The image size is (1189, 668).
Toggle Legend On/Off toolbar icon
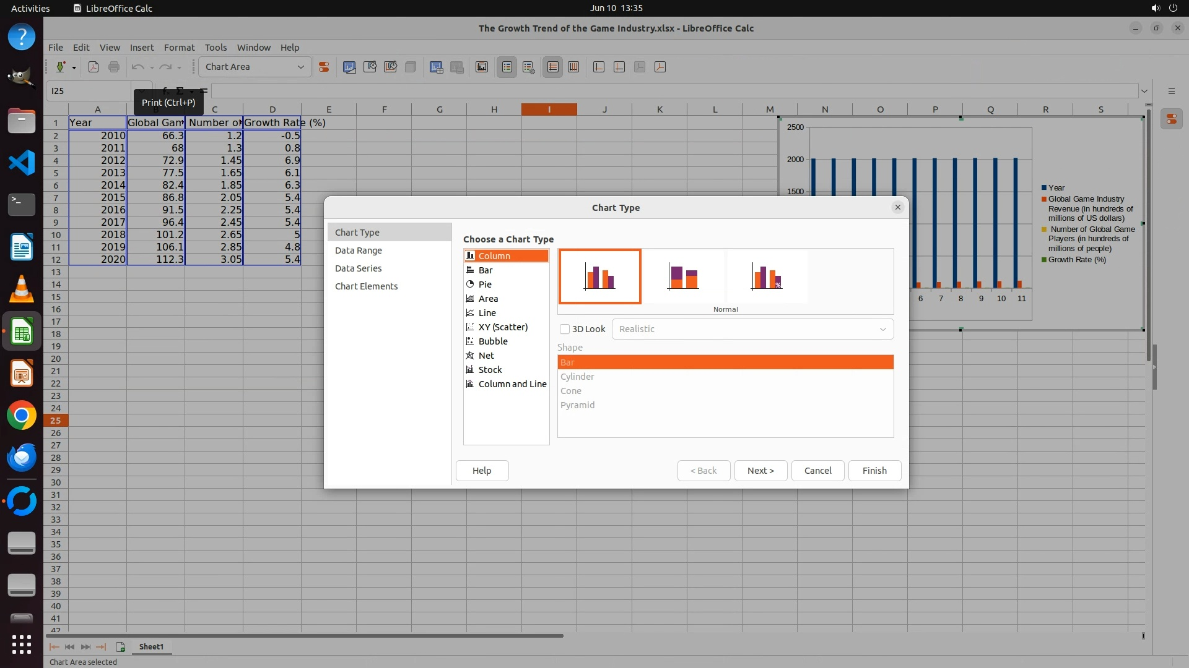coord(507,67)
